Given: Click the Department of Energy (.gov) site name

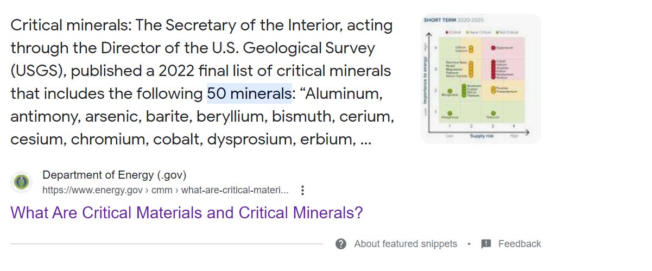Looking at the screenshot, I should pos(114,175).
